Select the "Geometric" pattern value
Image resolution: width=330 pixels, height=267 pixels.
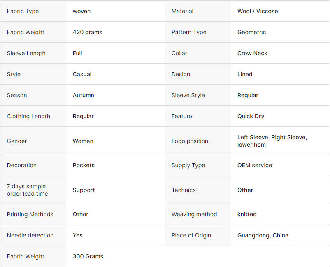pyautogui.click(x=251, y=32)
